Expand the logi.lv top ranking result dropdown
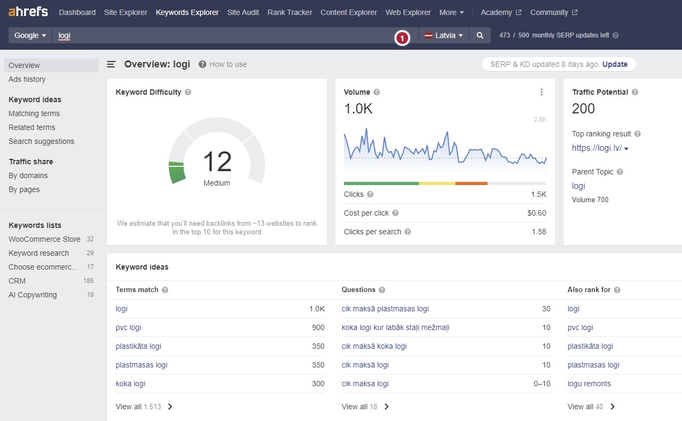Screen dimensions: 682x421 pyautogui.click(x=626, y=149)
